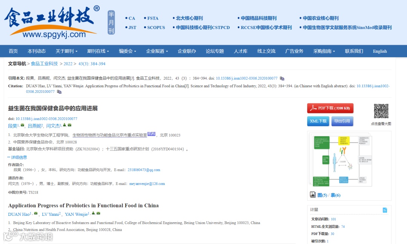Image resolution: width=407 pixels, height=244 pixels.
Task: Click HTML full-text view count 74
Action: pyautogui.click(x=343, y=226)
